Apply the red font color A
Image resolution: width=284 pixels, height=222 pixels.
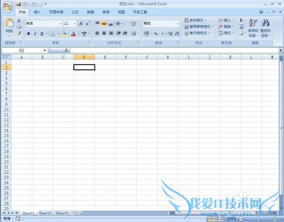(73, 34)
